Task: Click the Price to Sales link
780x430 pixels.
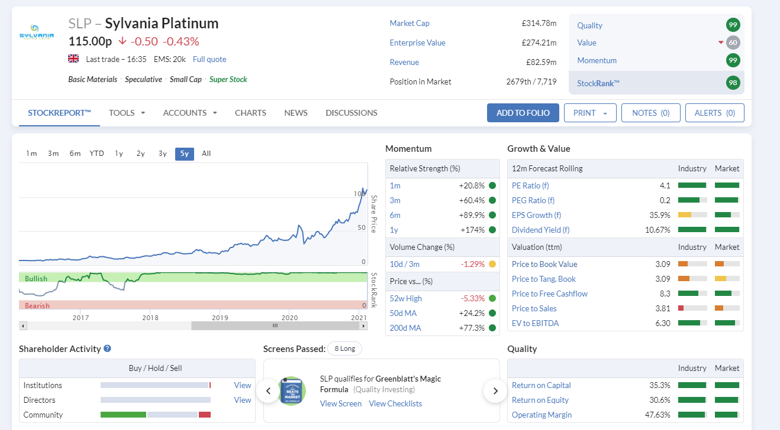Action: [534, 308]
